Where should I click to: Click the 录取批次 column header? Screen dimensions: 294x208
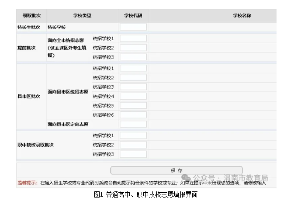pyautogui.click(x=31, y=16)
